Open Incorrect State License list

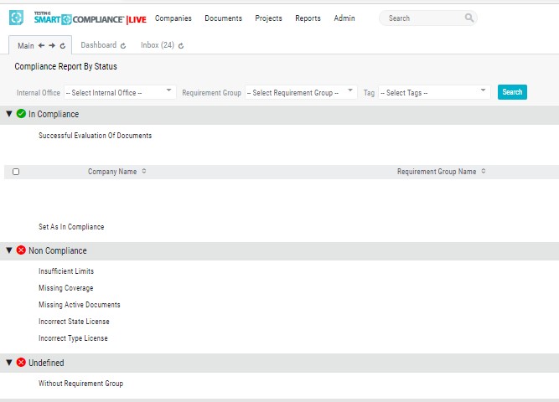74,322
